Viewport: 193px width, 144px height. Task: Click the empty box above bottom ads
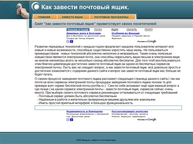(x=108, y=108)
